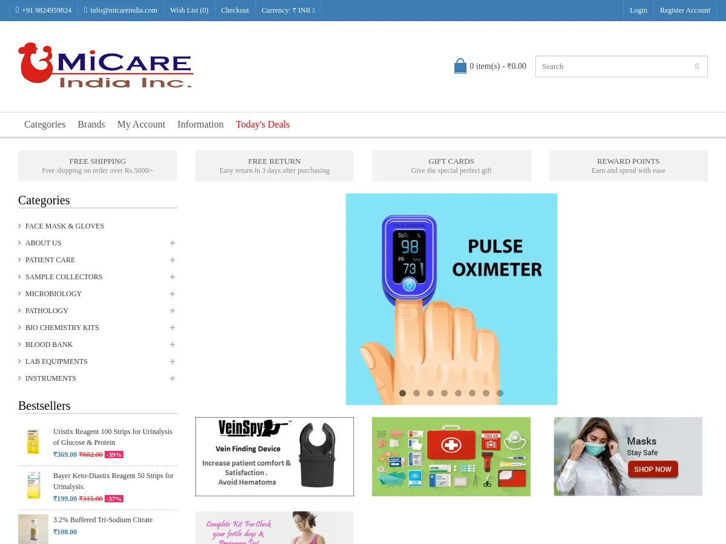Click the Pulse Oximeter slide banner

tap(451, 299)
